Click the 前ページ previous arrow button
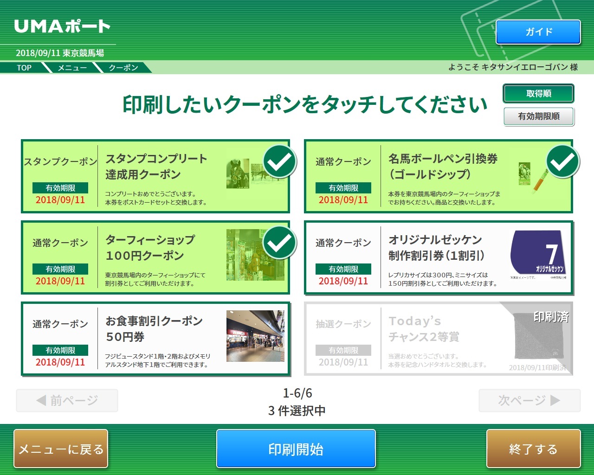This screenshot has width=594, height=475. tap(67, 400)
